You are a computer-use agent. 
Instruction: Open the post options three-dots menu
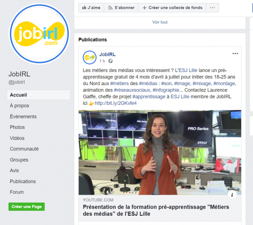(x=235, y=54)
